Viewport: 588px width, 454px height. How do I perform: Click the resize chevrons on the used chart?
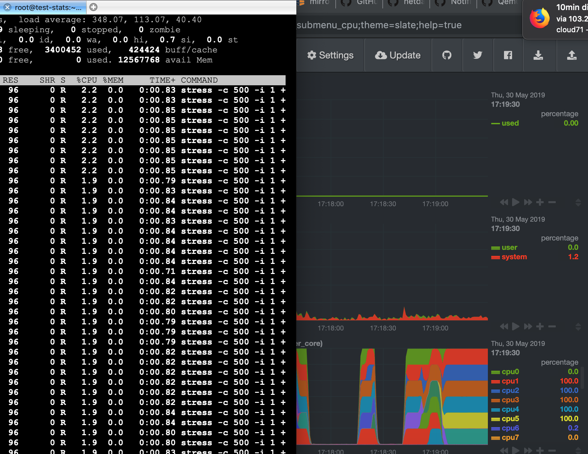pyautogui.click(x=578, y=202)
